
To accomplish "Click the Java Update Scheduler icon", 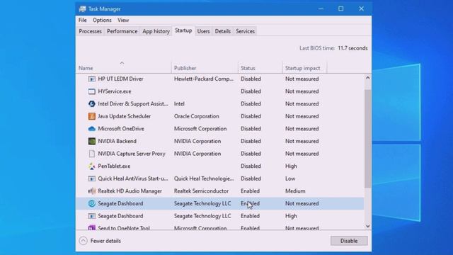I will point(91,116).
